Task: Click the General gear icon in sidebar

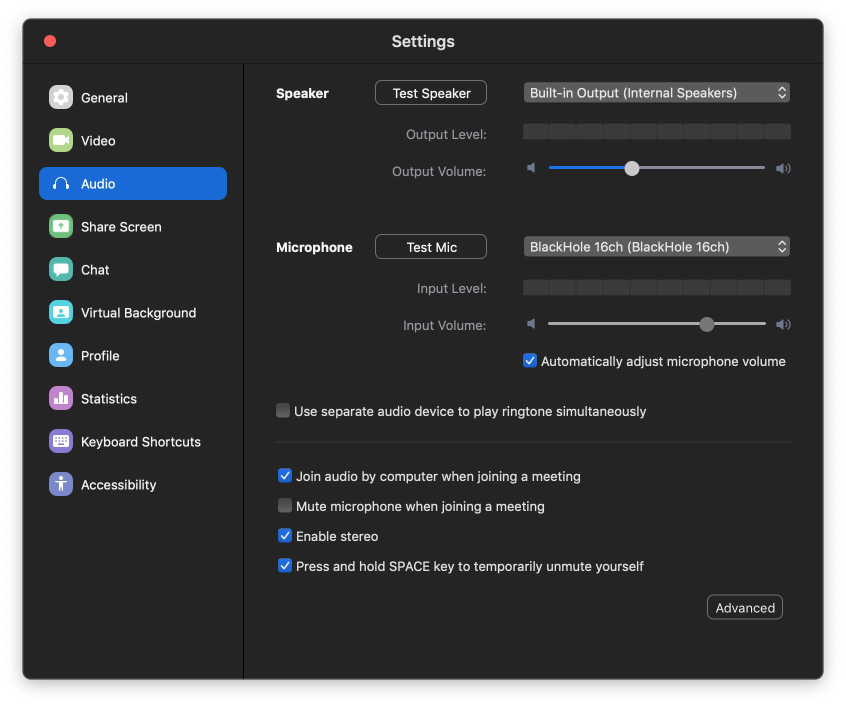Action: click(x=61, y=97)
